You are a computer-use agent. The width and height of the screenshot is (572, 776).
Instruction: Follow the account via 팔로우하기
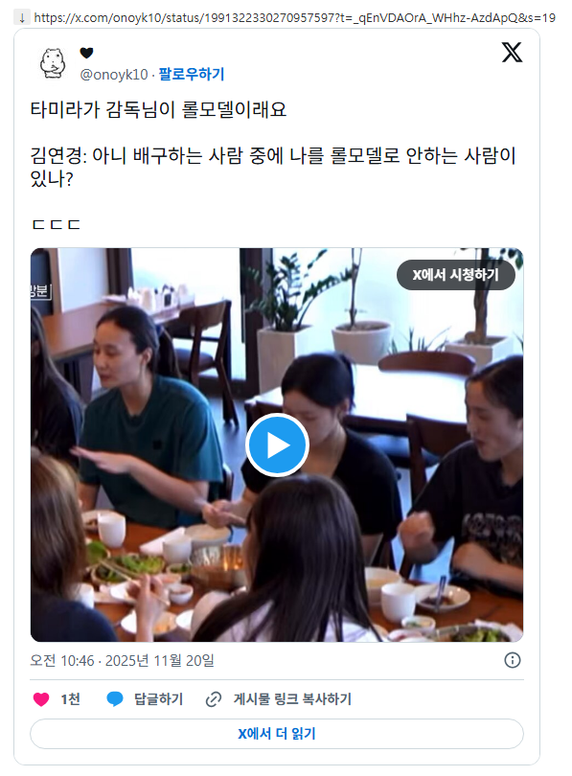pos(192,74)
